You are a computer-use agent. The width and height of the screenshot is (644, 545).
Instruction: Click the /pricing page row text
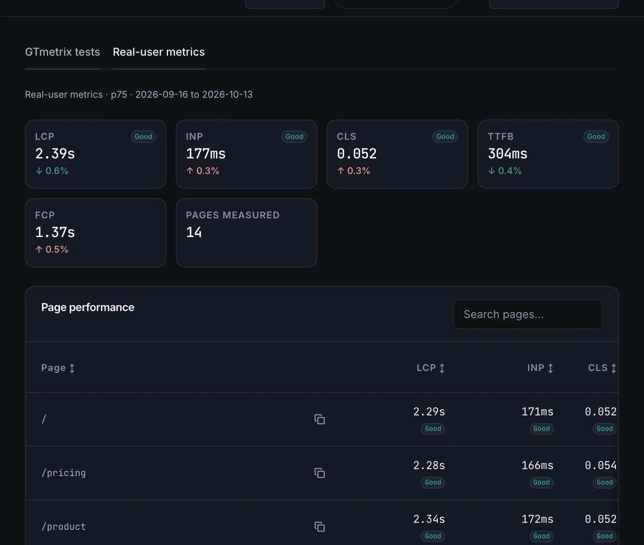click(64, 473)
